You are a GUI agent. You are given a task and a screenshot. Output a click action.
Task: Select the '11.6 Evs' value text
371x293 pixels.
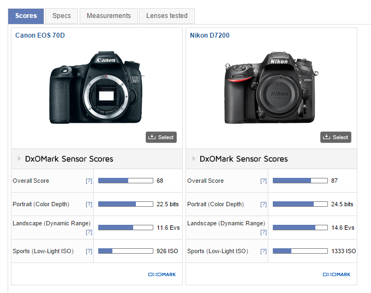[168, 228]
